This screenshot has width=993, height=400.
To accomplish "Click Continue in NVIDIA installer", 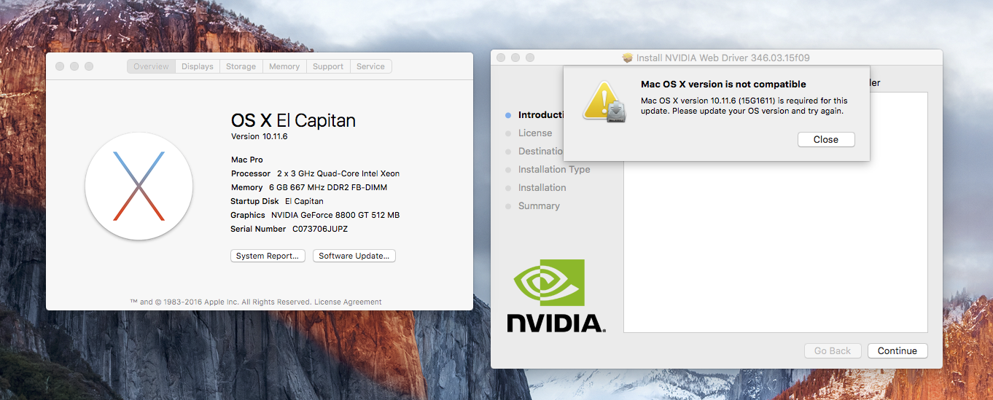I will [897, 350].
